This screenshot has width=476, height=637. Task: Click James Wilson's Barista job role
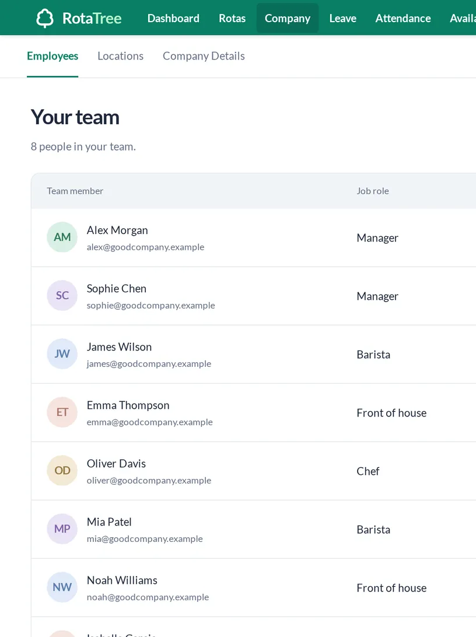373,355
